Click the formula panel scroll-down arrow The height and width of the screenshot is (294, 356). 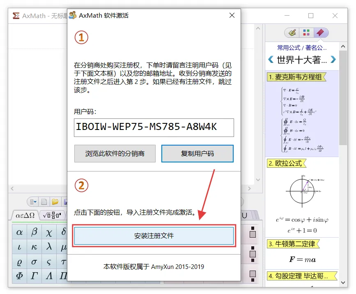click(343, 282)
